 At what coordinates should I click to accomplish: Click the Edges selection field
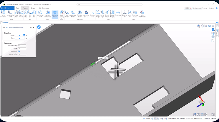(x=20, y=35)
